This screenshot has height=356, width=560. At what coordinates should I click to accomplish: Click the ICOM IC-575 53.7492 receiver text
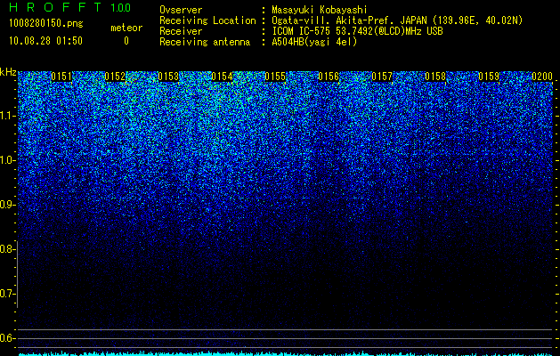357,31
